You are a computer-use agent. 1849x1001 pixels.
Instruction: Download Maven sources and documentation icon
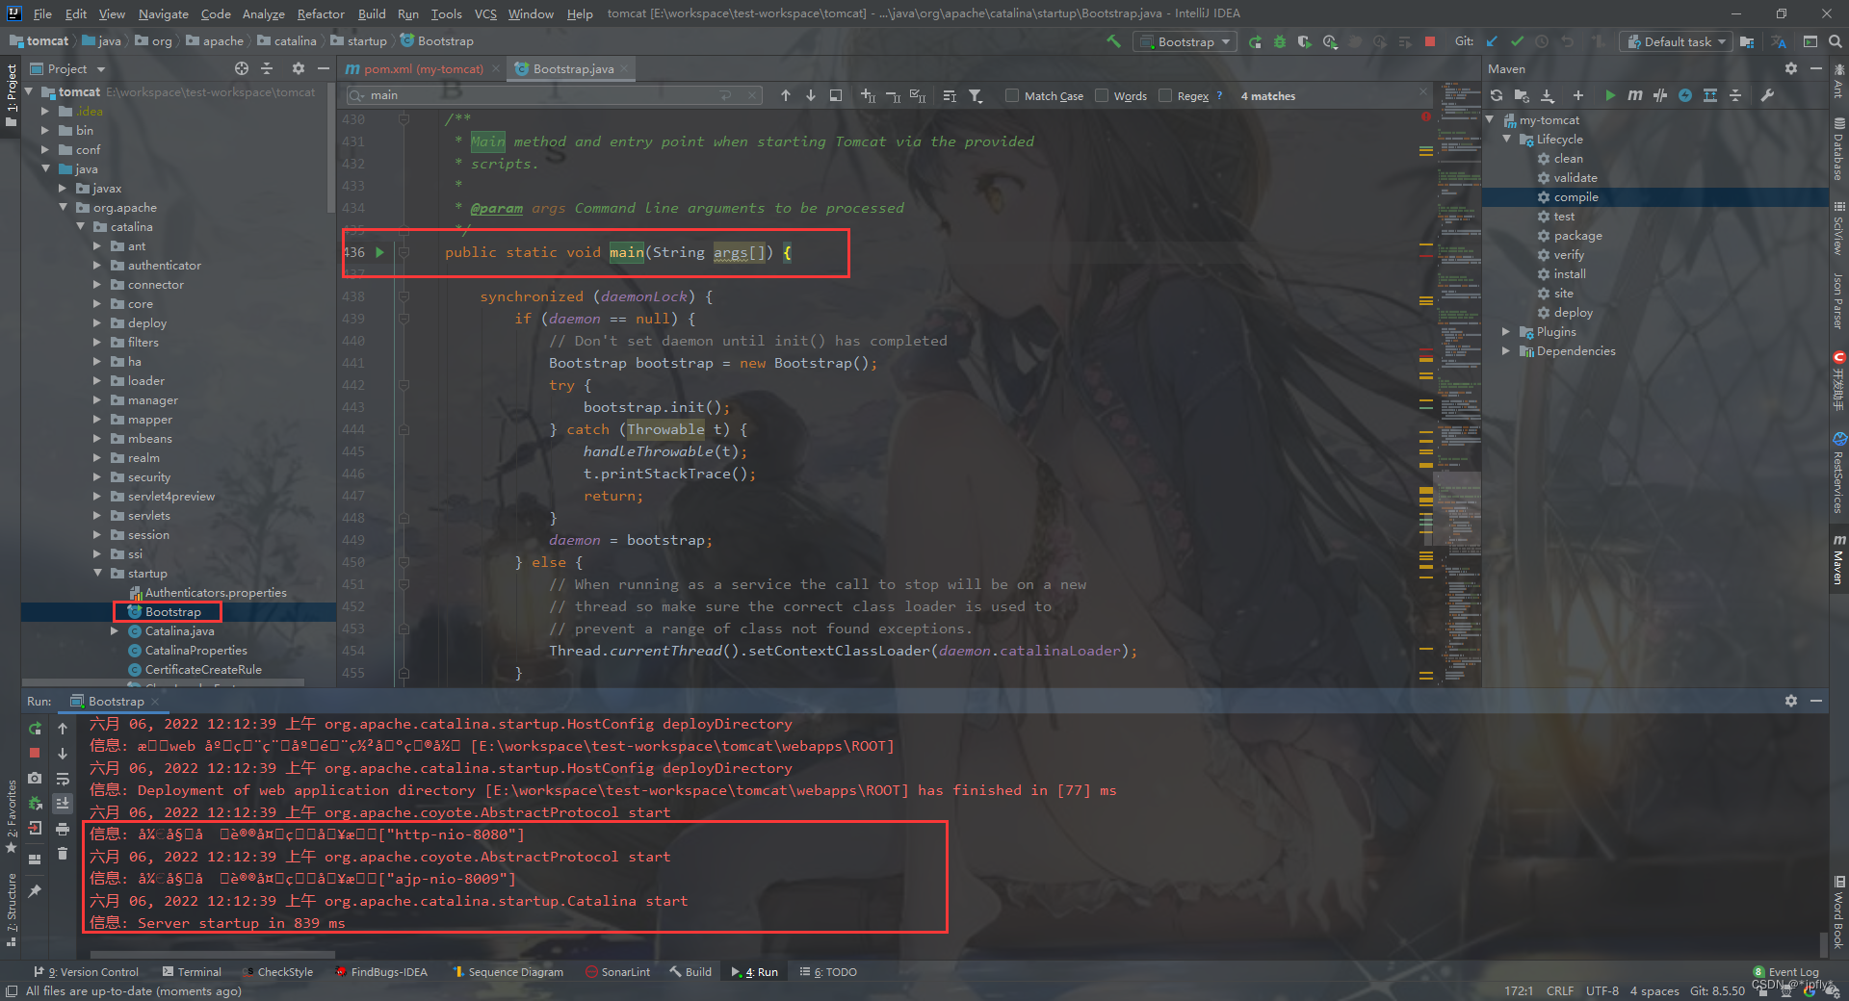1548,95
